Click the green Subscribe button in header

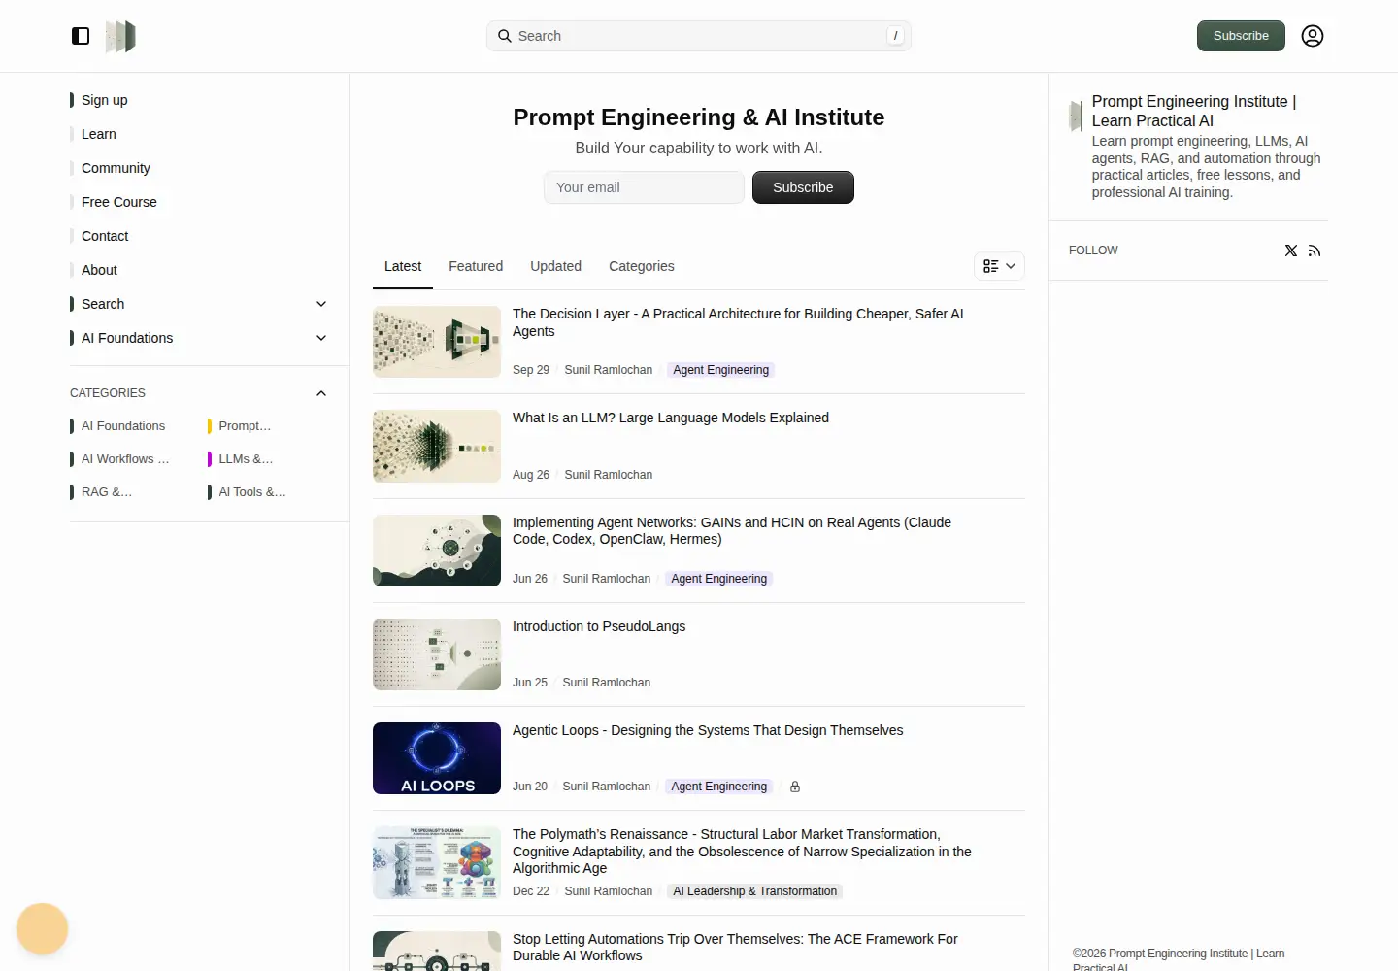(1241, 36)
